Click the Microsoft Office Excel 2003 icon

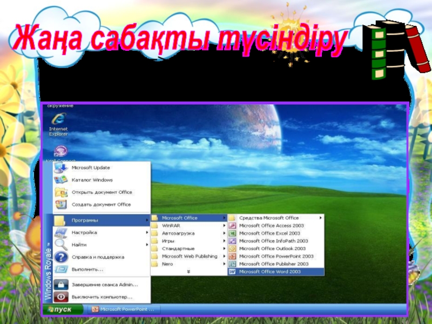(233, 233)
